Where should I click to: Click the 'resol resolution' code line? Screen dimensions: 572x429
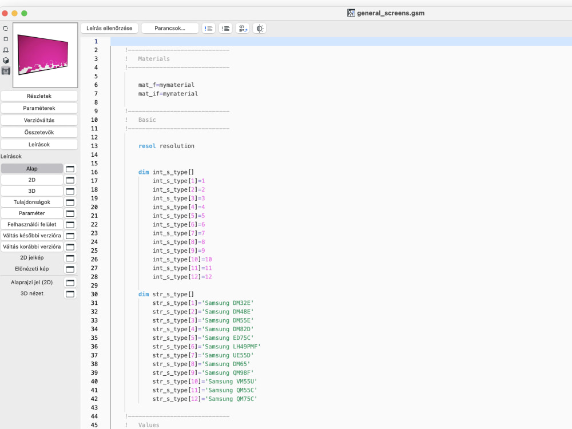point(166,146)
